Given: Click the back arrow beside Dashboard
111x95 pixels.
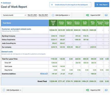Looking at the screenshot, I should point(2,3).
